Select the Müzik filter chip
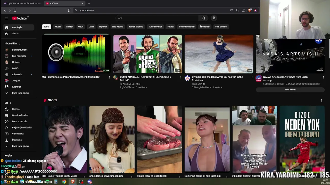The height and width of the screenshot is (185, 330). [x=58, y=27]
